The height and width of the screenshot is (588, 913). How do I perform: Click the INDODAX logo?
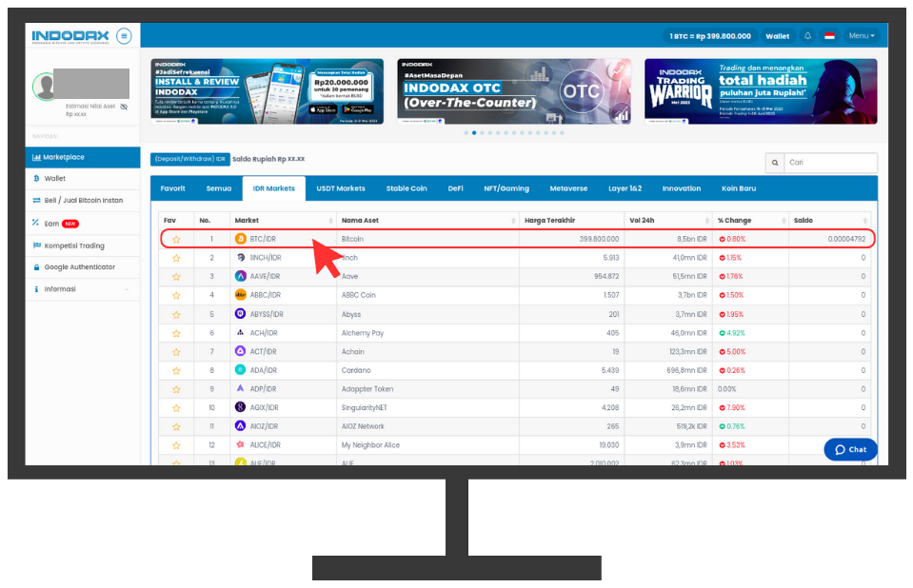pos(69,36)
